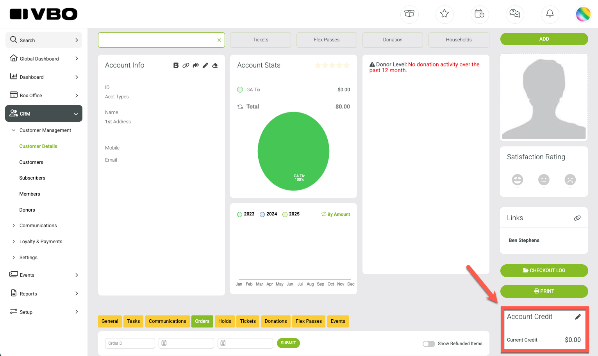Image resolution: width=598 pixels, height=356 pixels.
Task: Switch to the Holds tab
Action: pyautogui.click(x=225, y=321)
